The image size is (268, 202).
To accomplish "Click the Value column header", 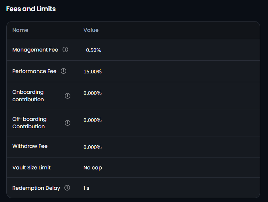I will (x=91, y=30).
